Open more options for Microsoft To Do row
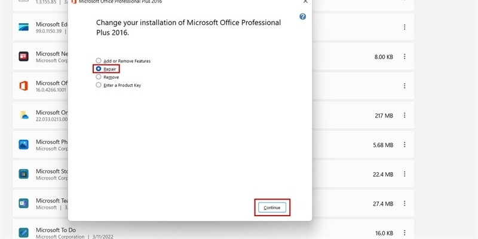 point(405,233)
